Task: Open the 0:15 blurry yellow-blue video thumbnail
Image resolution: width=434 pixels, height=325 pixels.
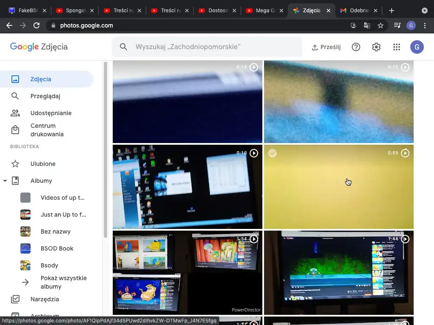Action: (339, 102)
